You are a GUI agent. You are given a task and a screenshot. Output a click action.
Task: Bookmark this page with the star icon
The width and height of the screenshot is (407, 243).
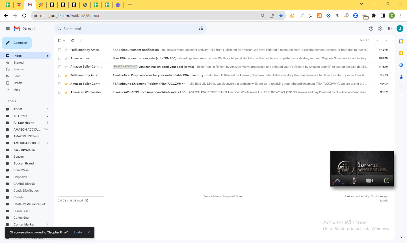pos(281,16)
